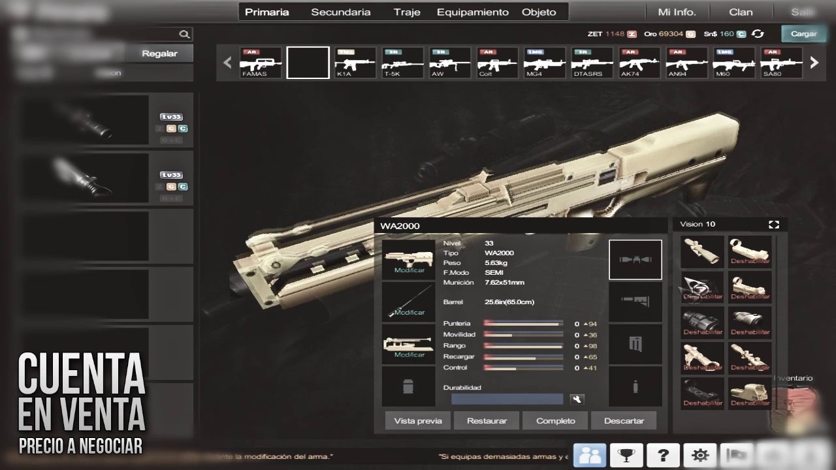Click the Puntería stat bar
This screenshot has width=836, height=470.
tap(523, 324)
